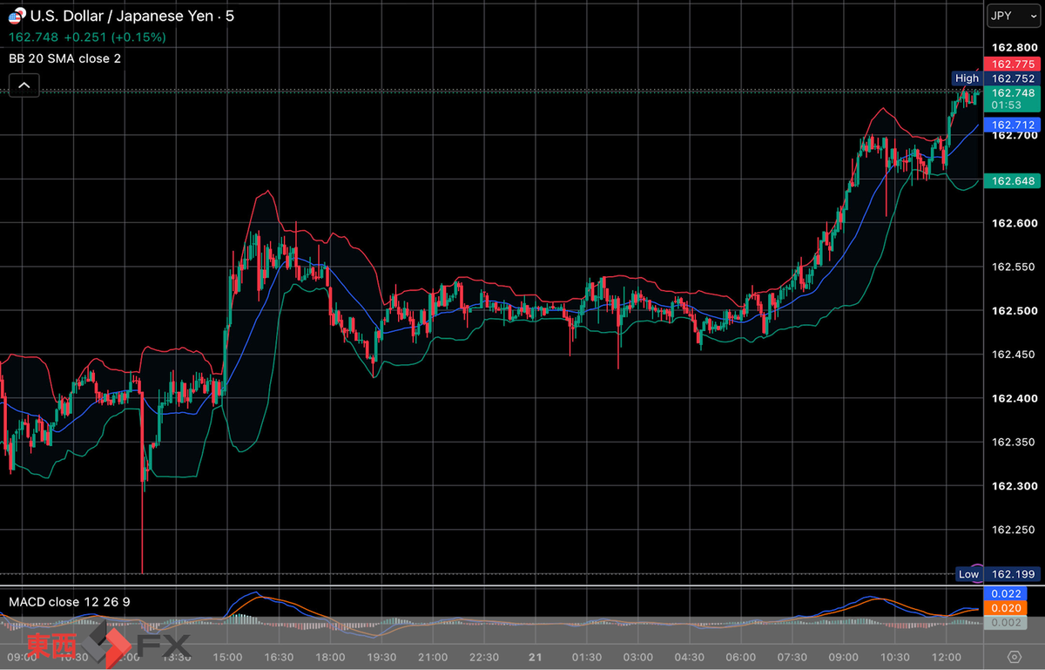Screen dimensions: 1045x670
Task: Click the 21:00 time axis label
Action: pyautogui.click(x=434, y=657)
